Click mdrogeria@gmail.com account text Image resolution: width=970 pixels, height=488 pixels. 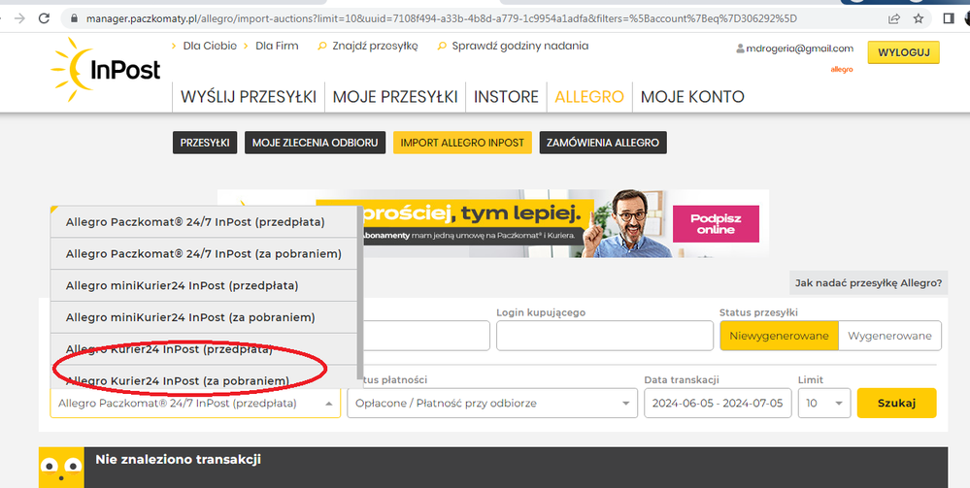[x=800, y=49]
